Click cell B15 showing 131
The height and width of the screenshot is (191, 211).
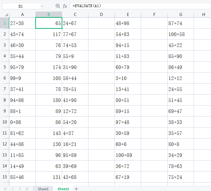(49, 177)
